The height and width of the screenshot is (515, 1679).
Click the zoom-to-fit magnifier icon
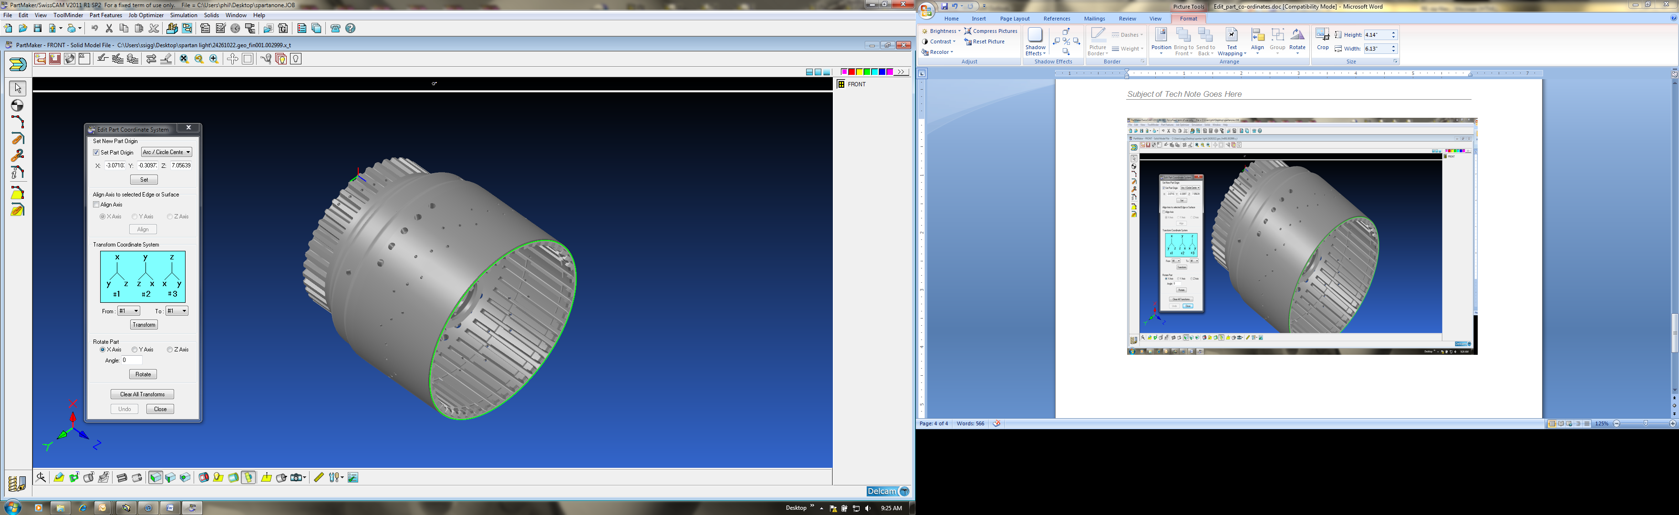184,59
